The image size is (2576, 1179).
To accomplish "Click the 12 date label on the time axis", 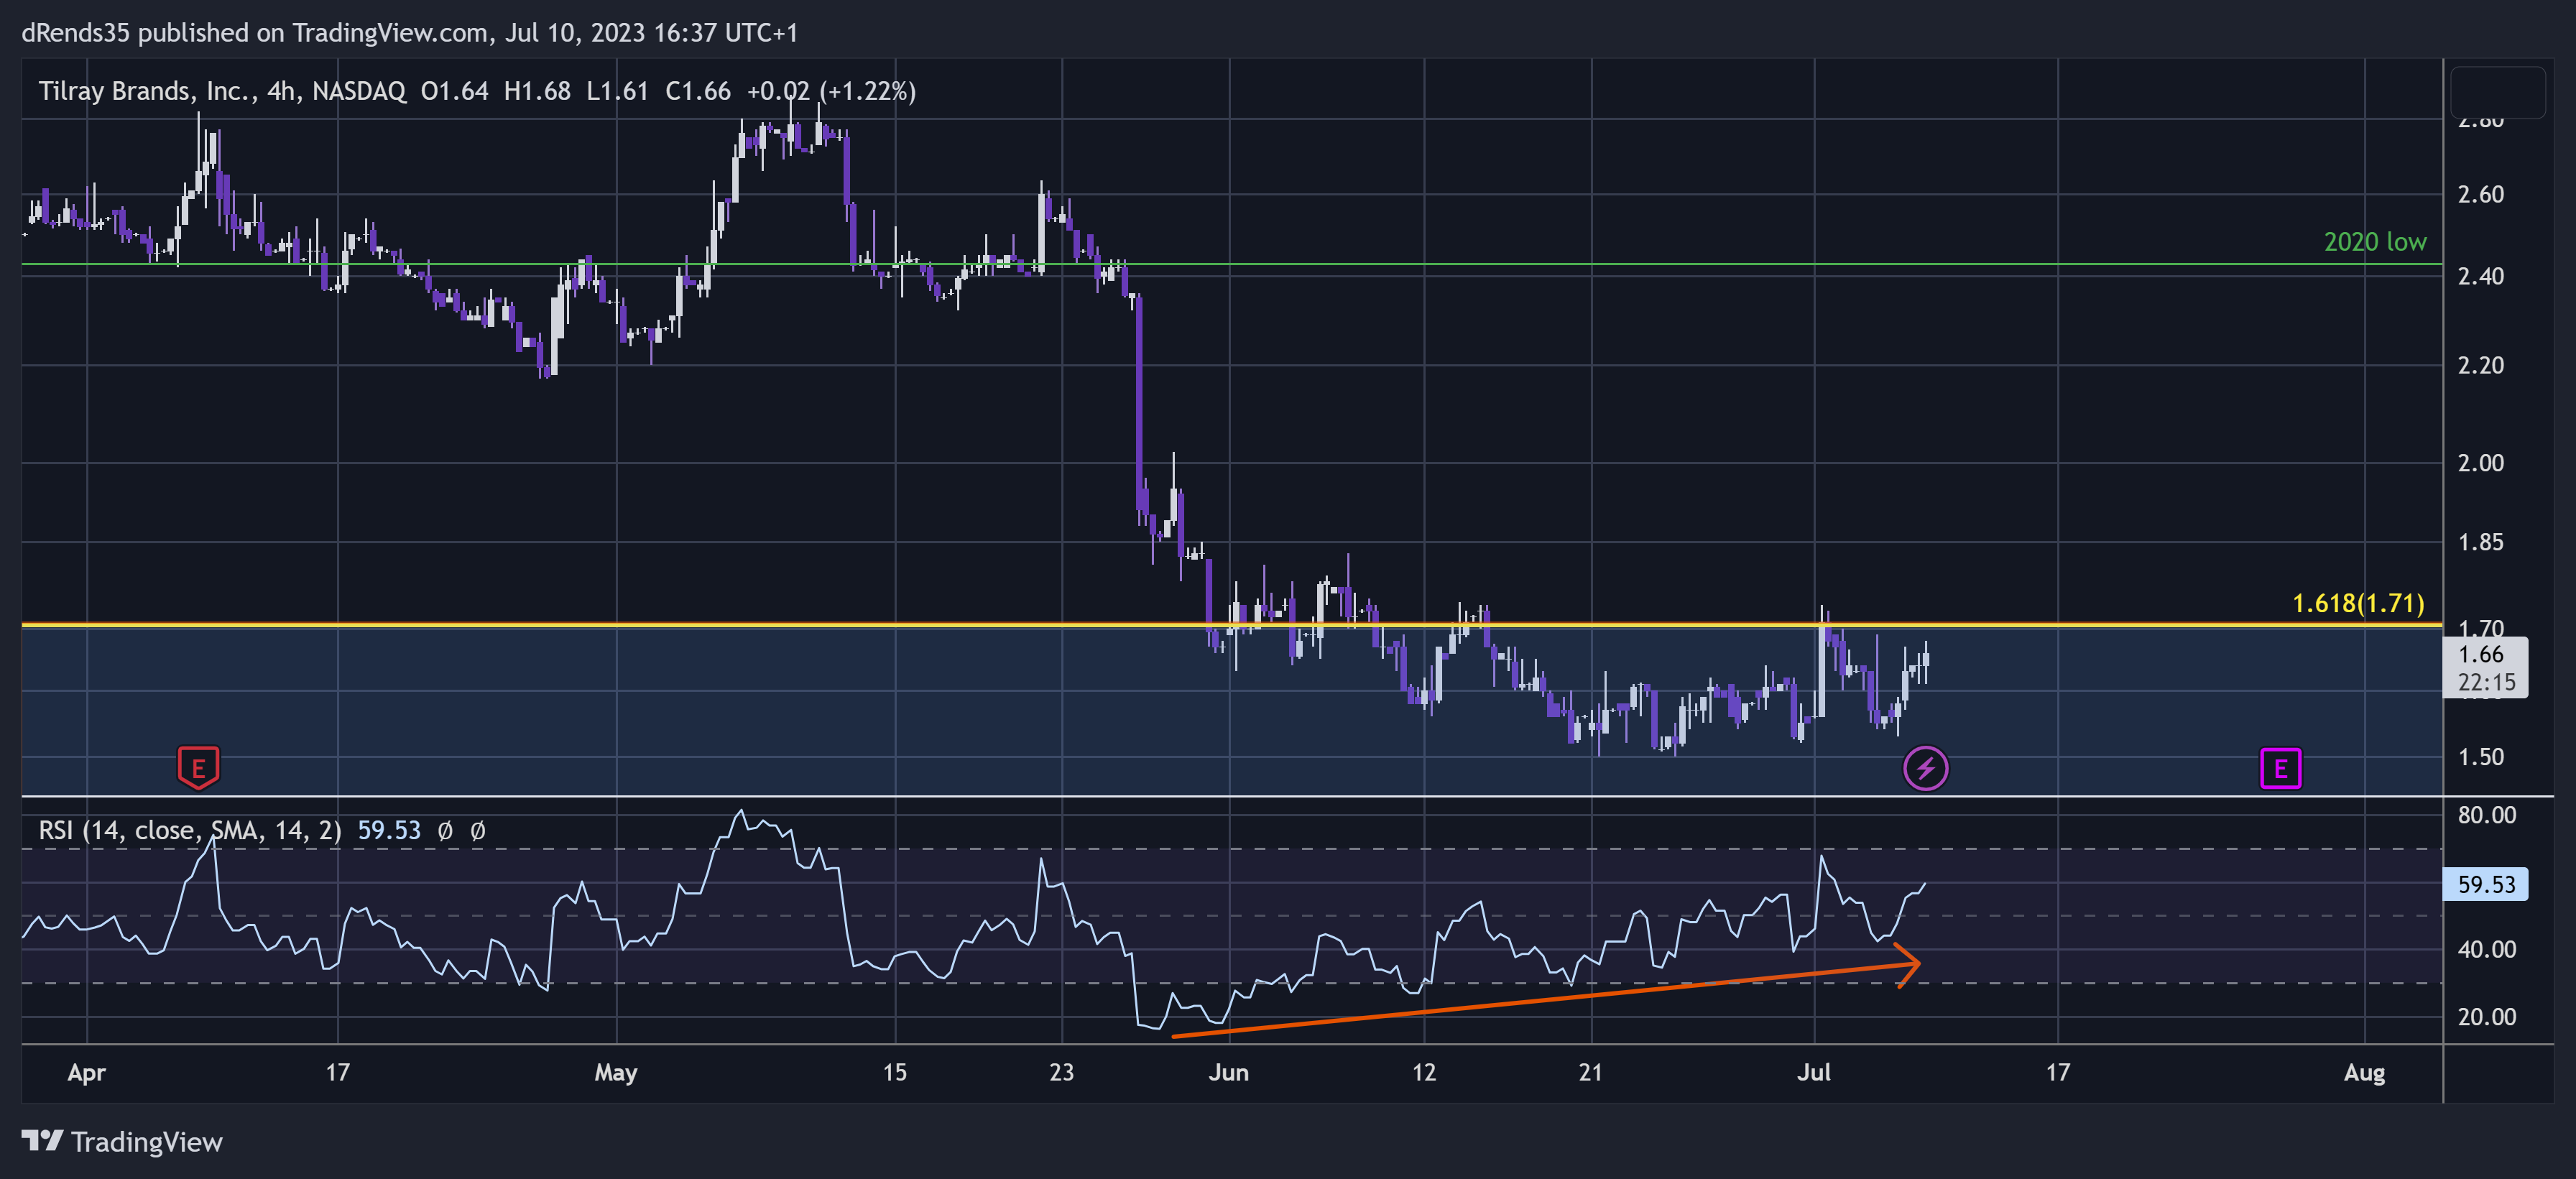I will pos(1423,1073).
